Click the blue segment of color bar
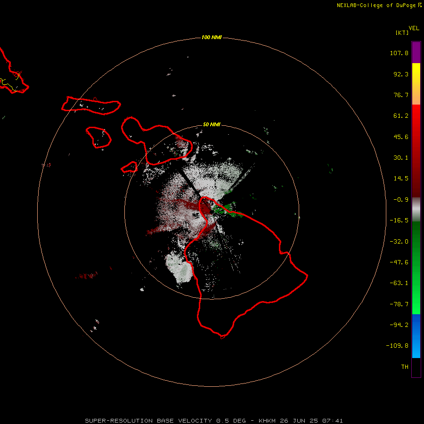Viewport: 424px width, 424px height. tap(416, 336)
